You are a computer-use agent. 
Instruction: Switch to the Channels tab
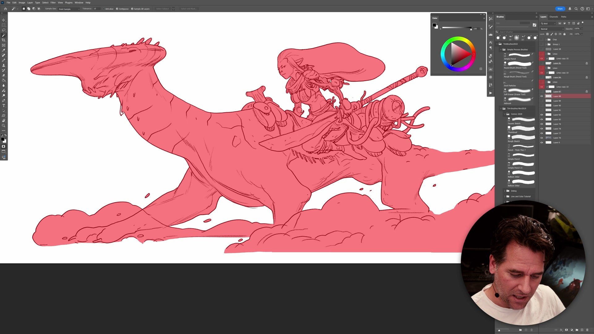pyautogui.click(x=553, y=17)
